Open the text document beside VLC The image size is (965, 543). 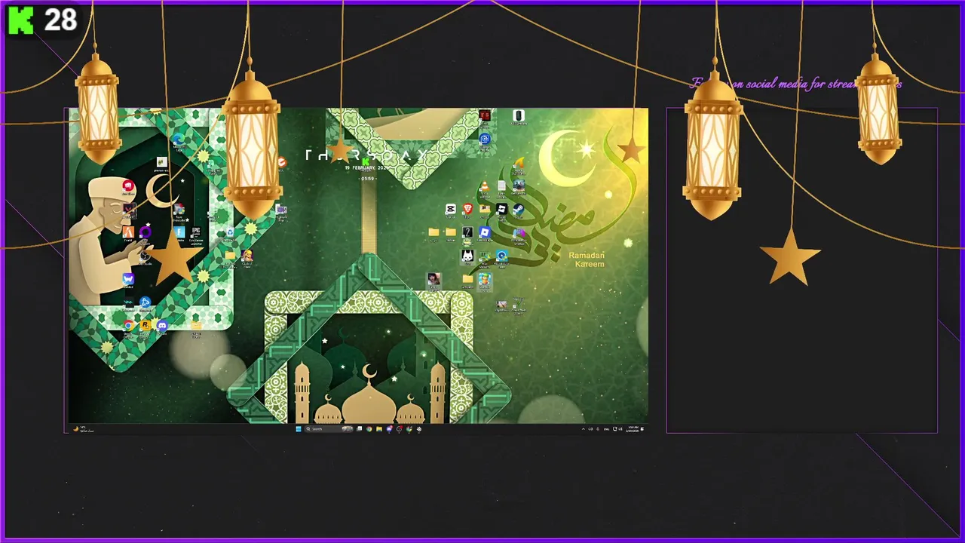tap(501, 186)
